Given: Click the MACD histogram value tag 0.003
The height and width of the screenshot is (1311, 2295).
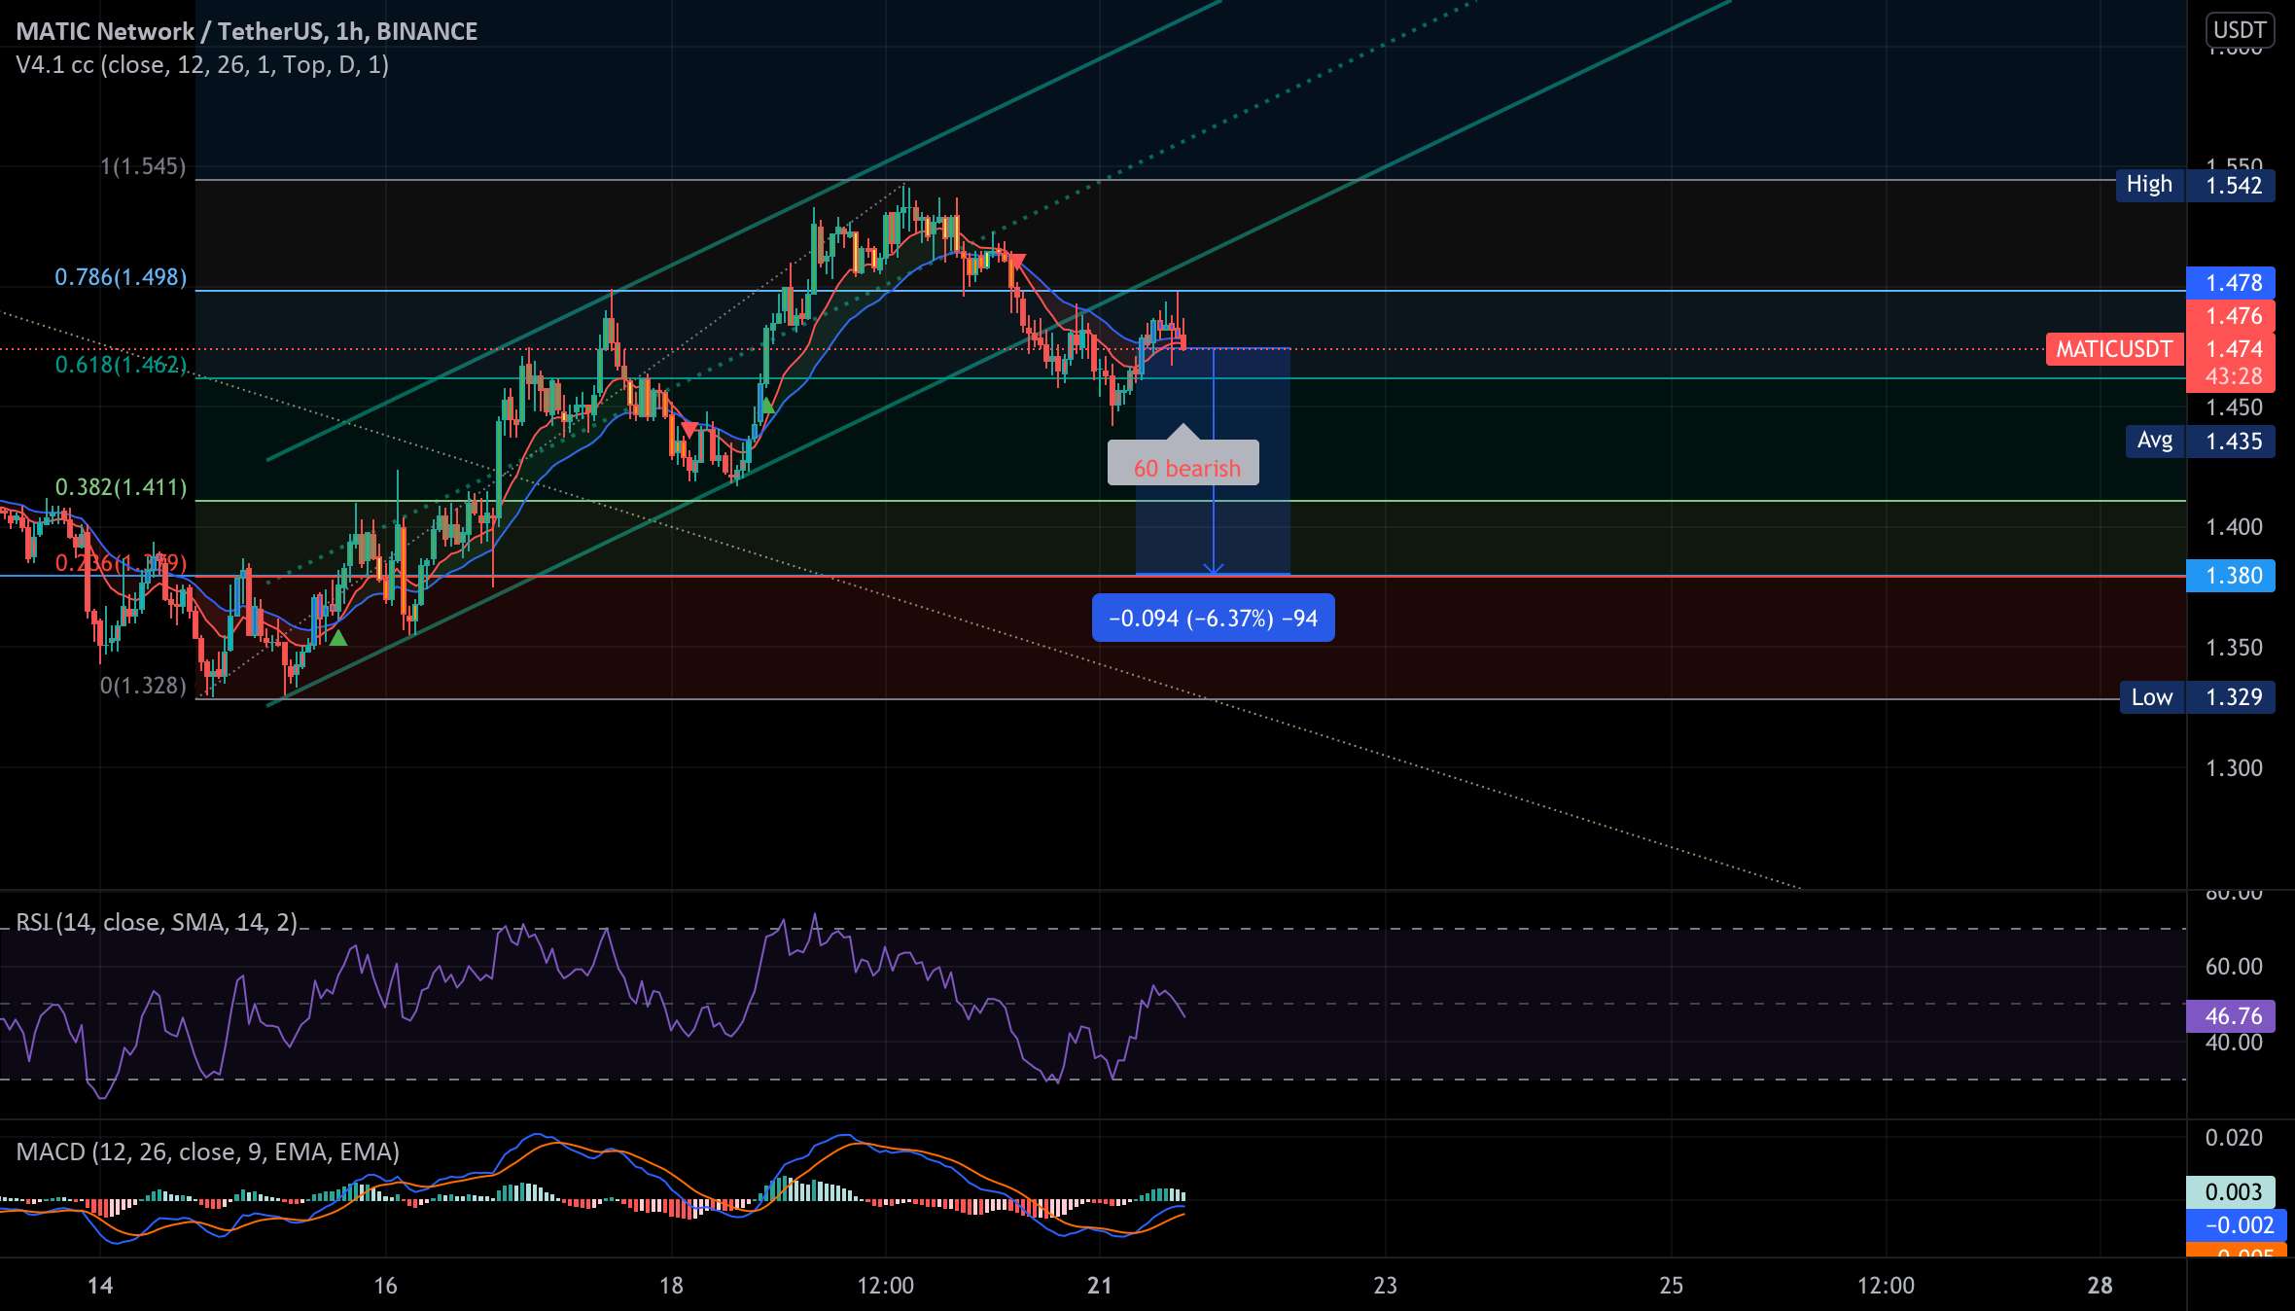Looking at the screenshot, I should pos(2231,1192).
